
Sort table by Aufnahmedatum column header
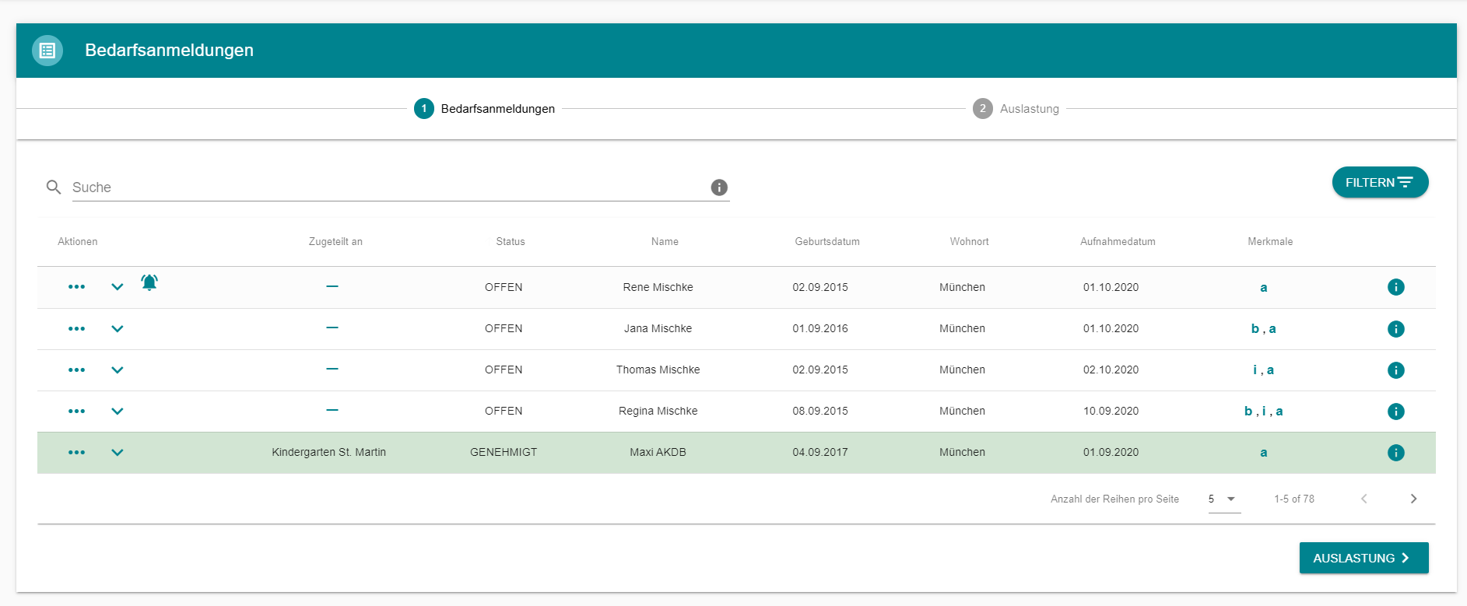pyautogui.click(x=1117, y=242)
